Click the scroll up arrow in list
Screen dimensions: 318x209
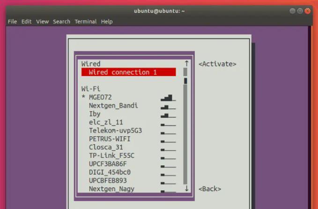pos(186,63)
